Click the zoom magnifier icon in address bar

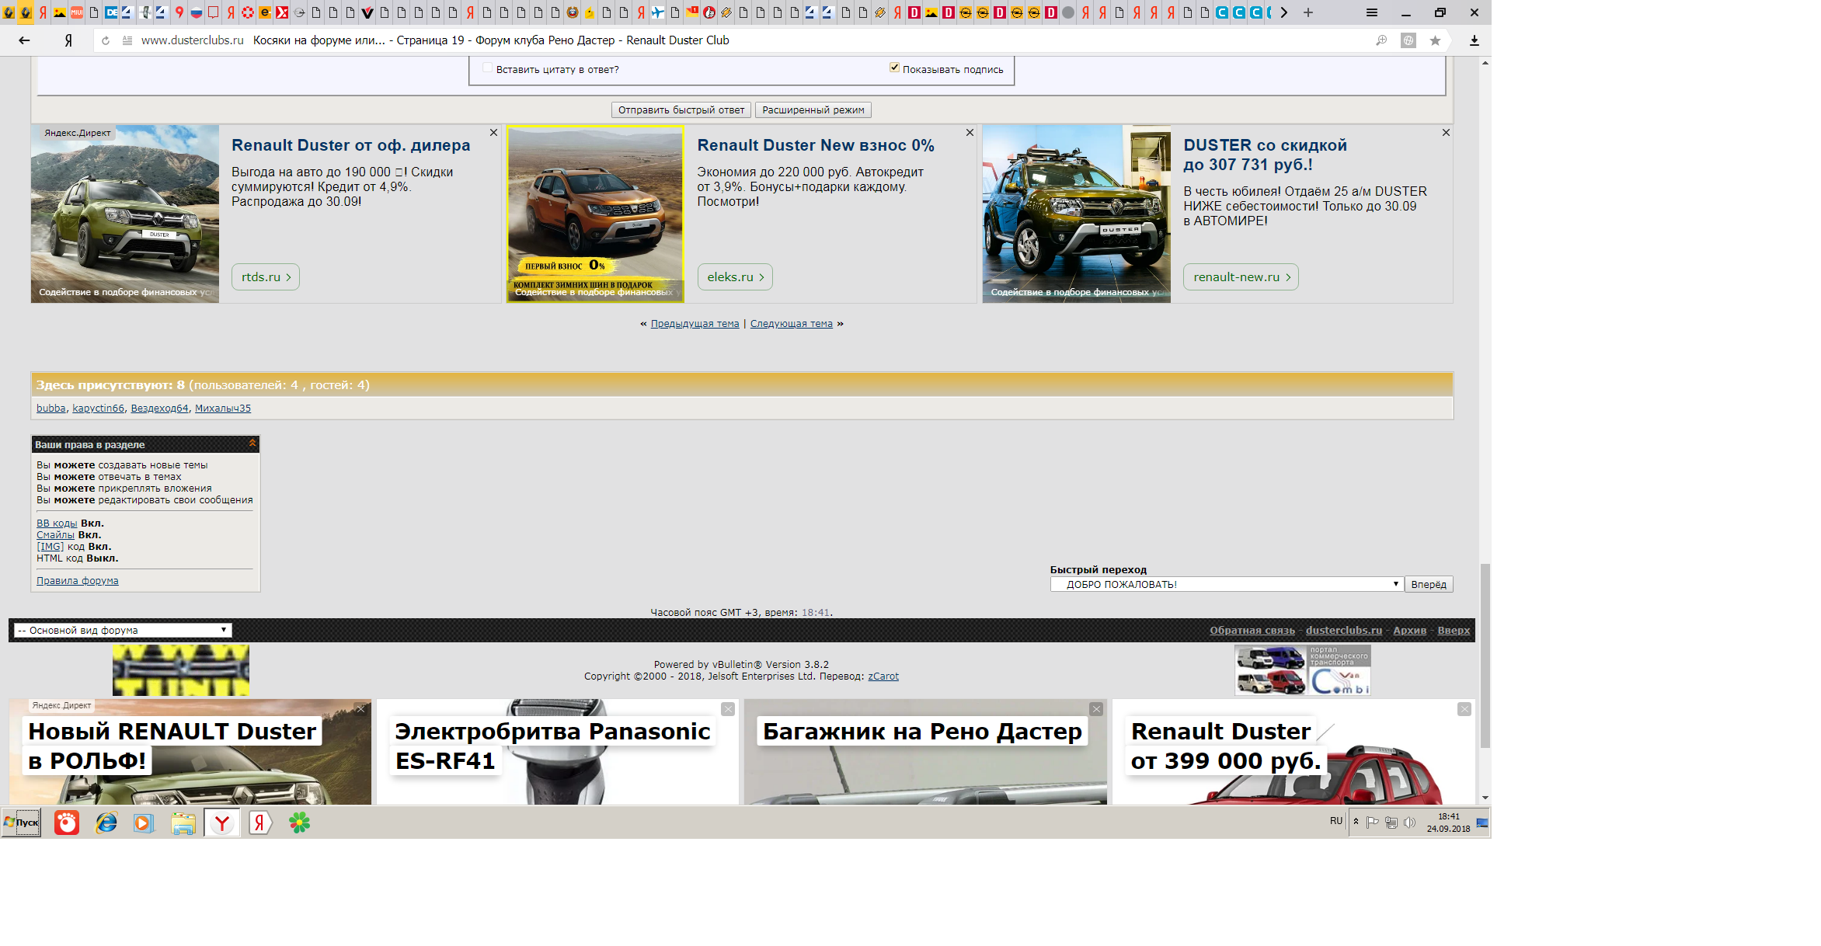tap(1381, 40)
